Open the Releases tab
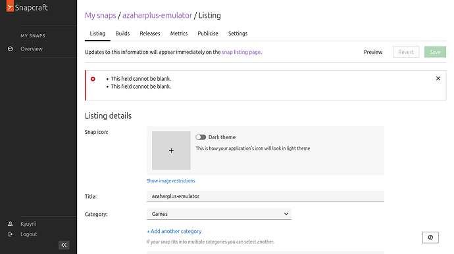454x254 pixels. coord(150,33)
